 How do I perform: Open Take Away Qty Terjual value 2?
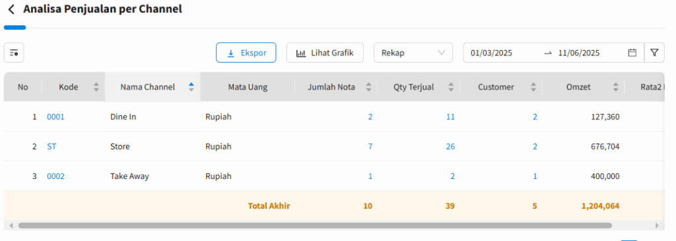pos(453,176)
